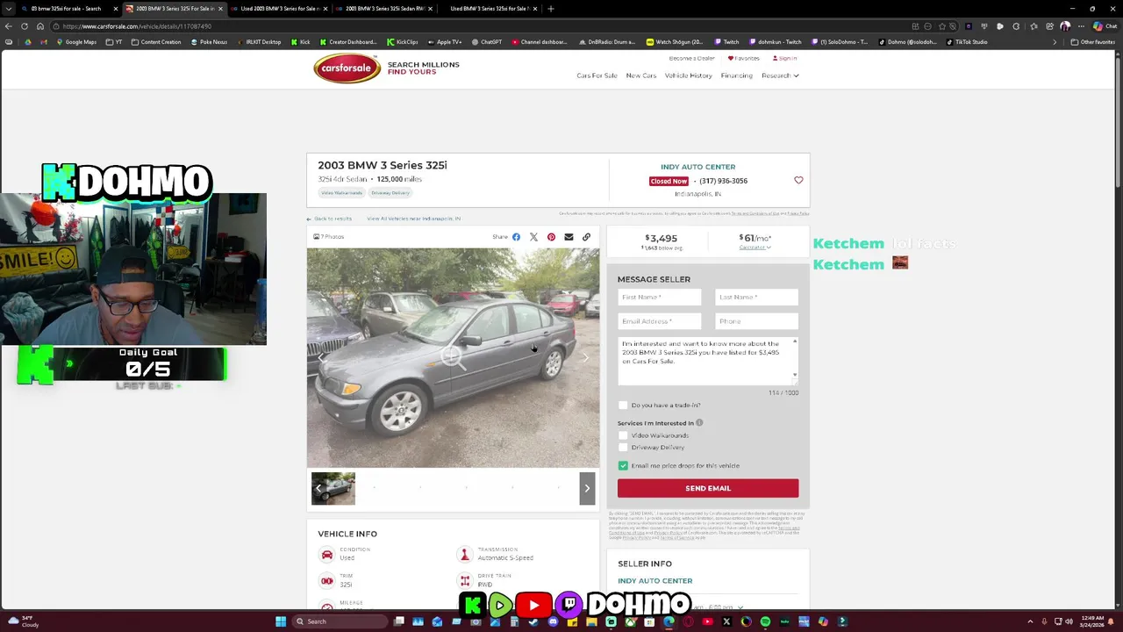Expand seller hours chevron
Viewport: 1123px width, 632px height.
tap(740, 607)
